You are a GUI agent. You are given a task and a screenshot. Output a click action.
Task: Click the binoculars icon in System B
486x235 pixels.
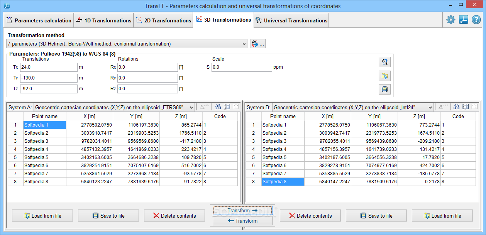[456, 107]
